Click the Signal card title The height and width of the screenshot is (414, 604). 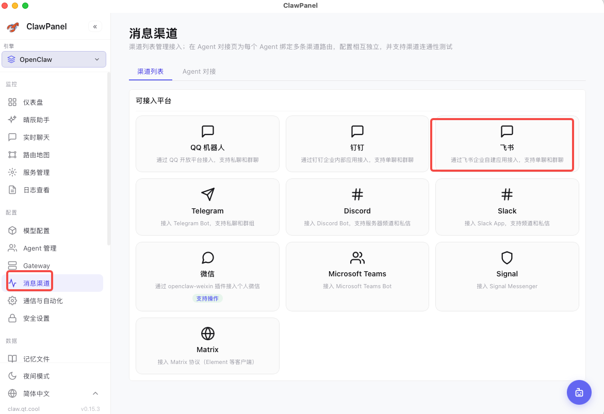(507, 274)
